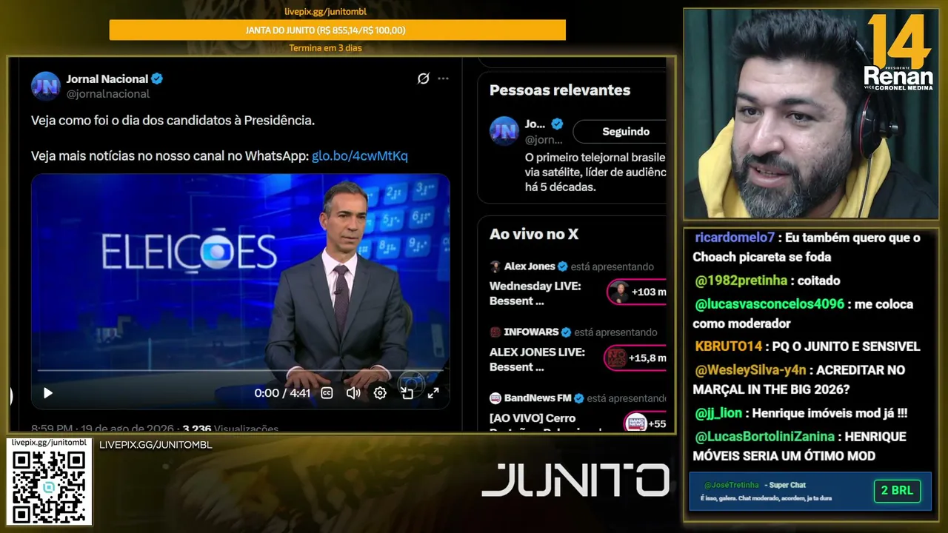The width and height of the screenshot is (948, 533).
Task: Open the Wednesday LIVE: Bessent broadcast
Action: click(x=535, y=293)
